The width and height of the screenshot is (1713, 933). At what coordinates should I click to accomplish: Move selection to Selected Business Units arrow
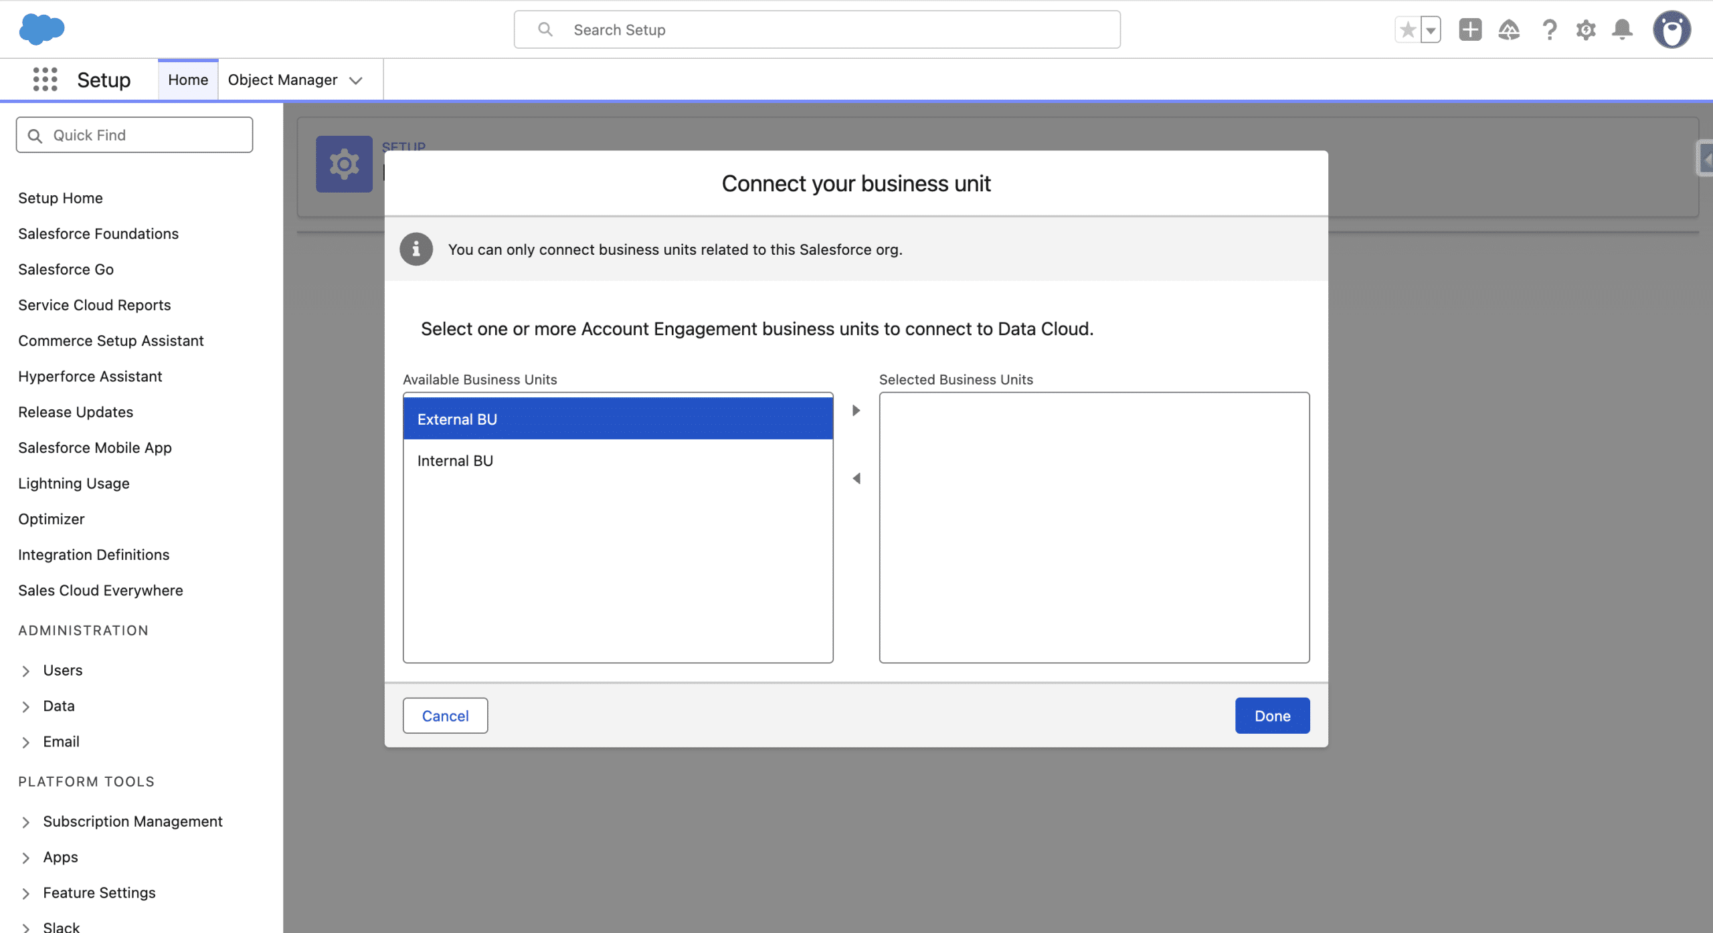tap(856, 410)
